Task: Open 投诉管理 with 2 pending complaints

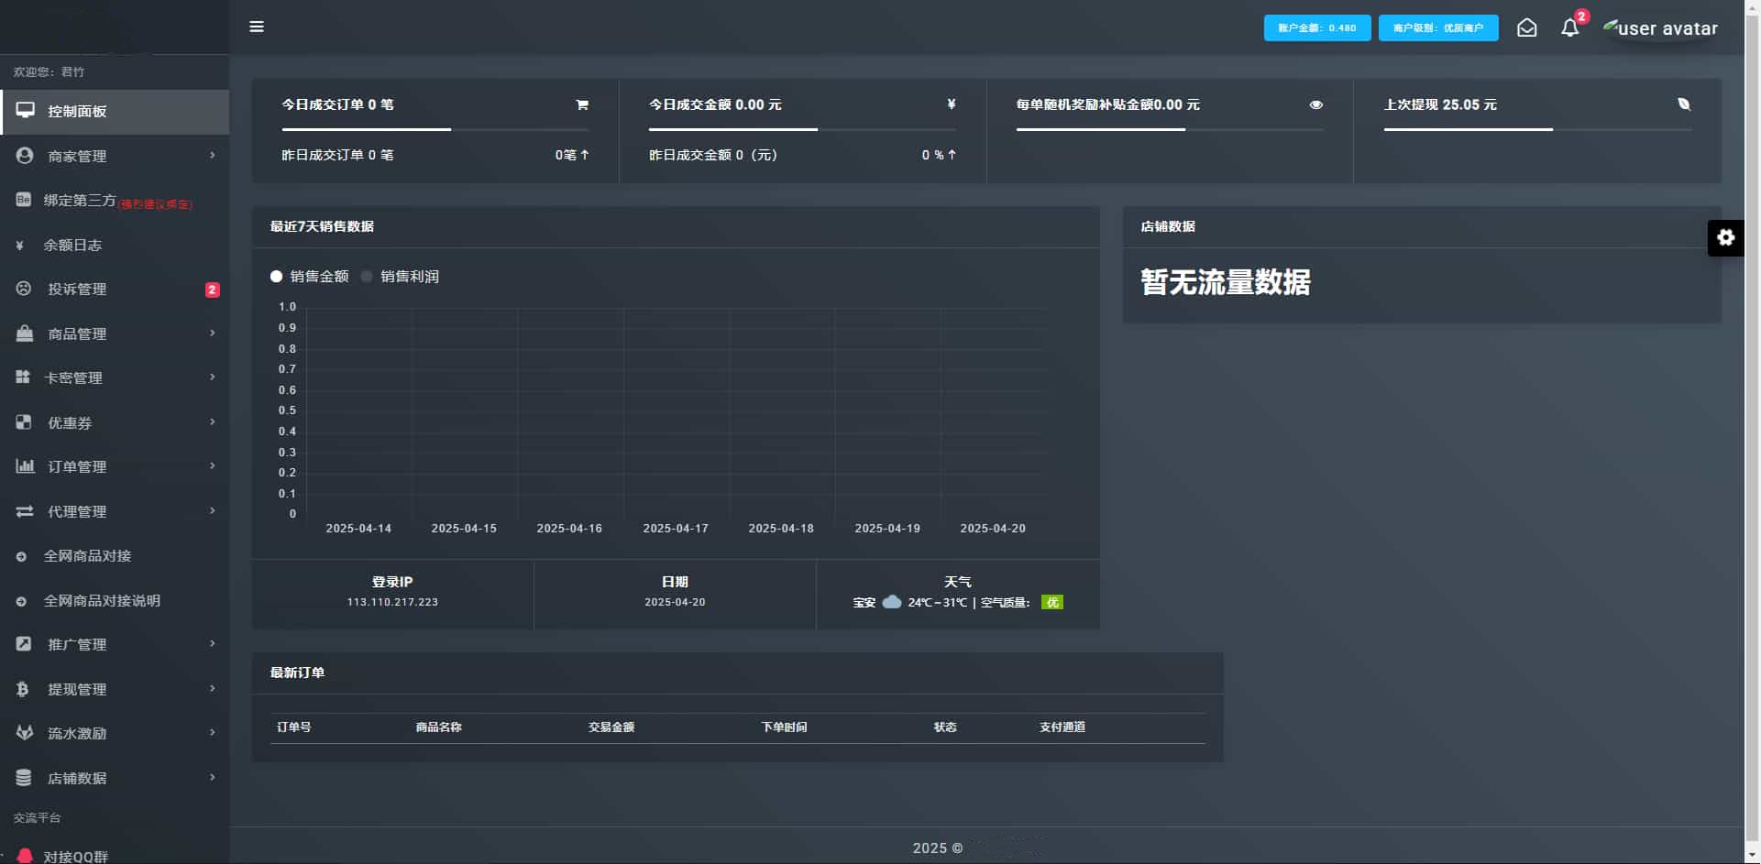Action: tap(76, 289)
